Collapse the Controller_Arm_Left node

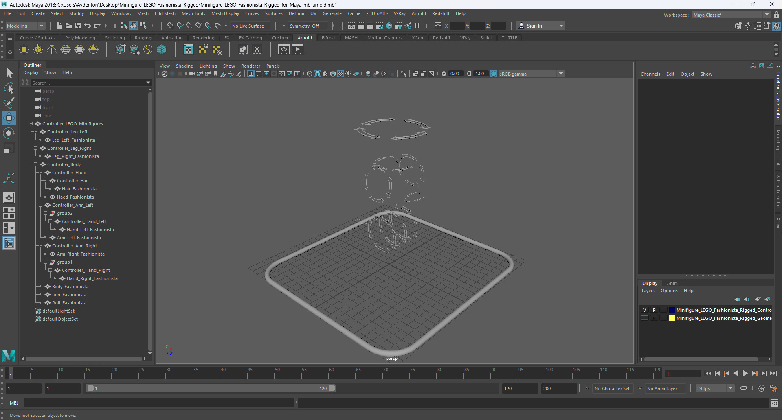(40, 205)
